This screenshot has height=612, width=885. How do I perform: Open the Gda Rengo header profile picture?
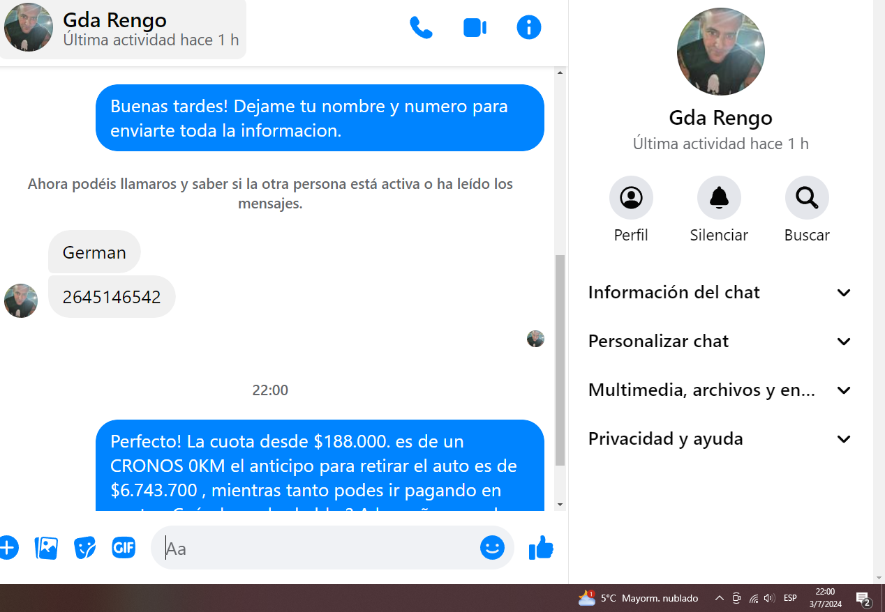(x=29, y=28)
